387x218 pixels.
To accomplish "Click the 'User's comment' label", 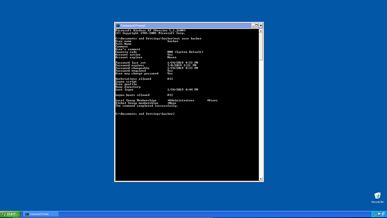I will coord(128,49).
